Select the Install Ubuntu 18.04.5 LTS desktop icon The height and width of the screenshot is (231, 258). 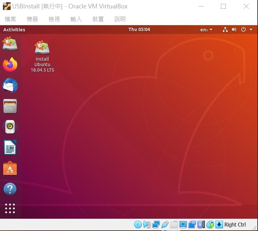coord(42,56)
